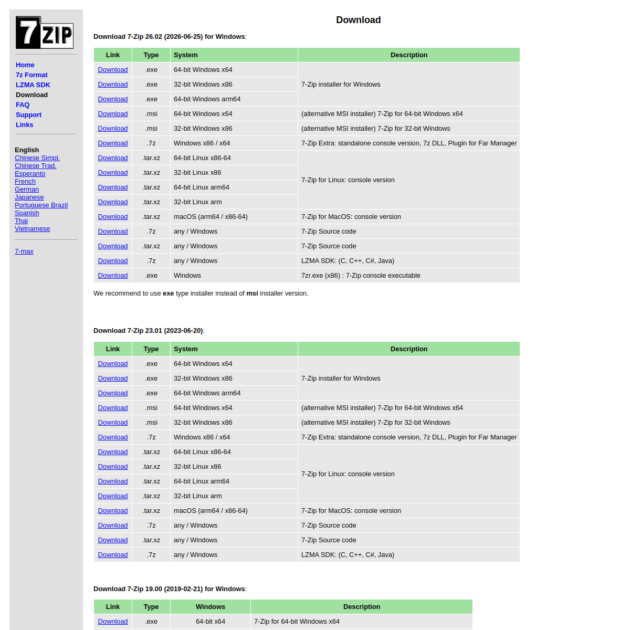Visit the Support page
Image resolution: width=630 pixels, height=630 pixels.
pyautogui.click(x=28, y=115)
